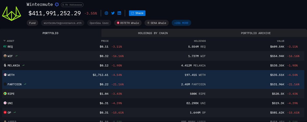Select the Fund tag
The image size is (307, 122).
[x=32, y=23]
